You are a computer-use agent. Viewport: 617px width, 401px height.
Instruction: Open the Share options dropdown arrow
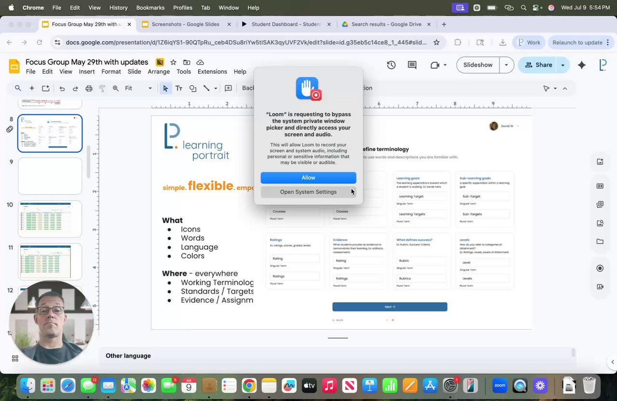tap(563, 65)
